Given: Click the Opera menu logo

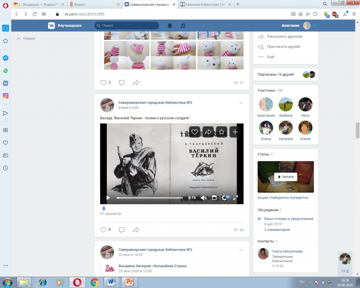Looking at the screenshot, I should click(6, 5).
